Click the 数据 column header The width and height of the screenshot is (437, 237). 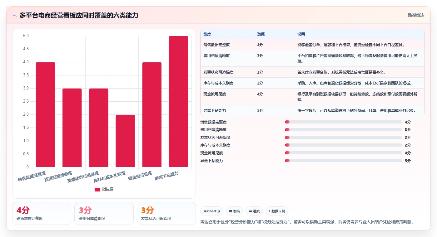[261, 34]
